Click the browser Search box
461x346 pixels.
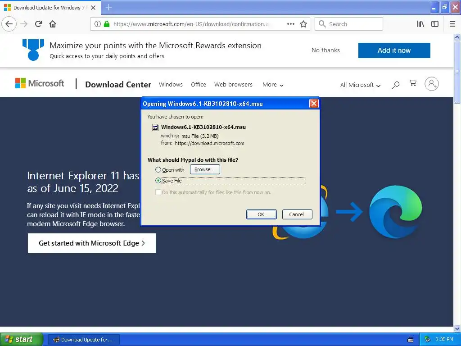349,24
